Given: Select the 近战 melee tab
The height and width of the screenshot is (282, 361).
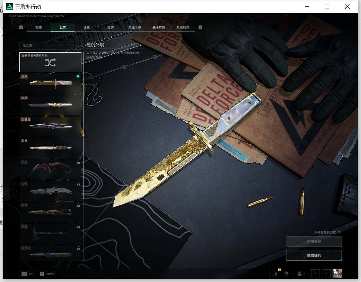Looking at the screenshot, I should 62,27.
